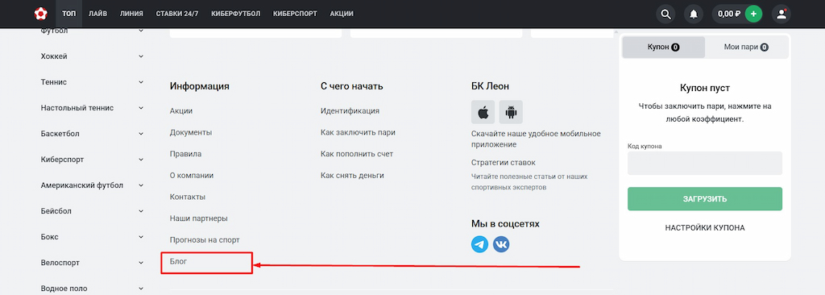Expand Американский футбол chevron
This screenshot has height=295, width=825.
[141, 185]
